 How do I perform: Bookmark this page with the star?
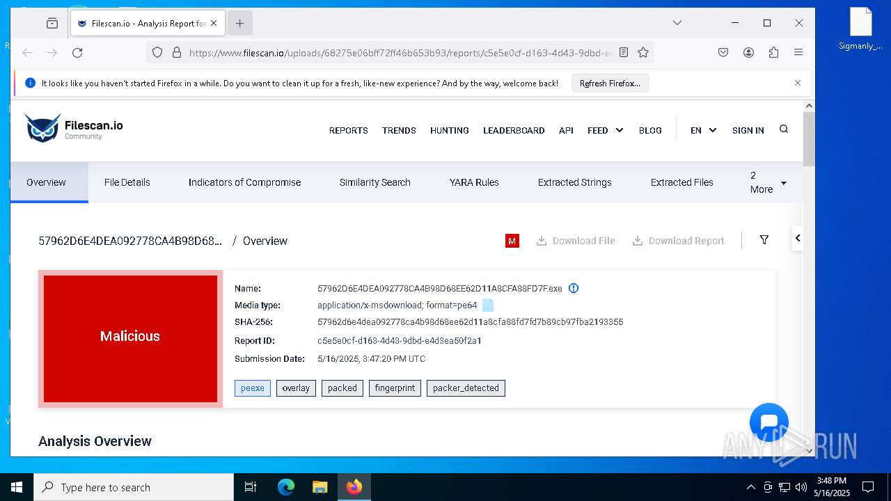pos(643,52)
